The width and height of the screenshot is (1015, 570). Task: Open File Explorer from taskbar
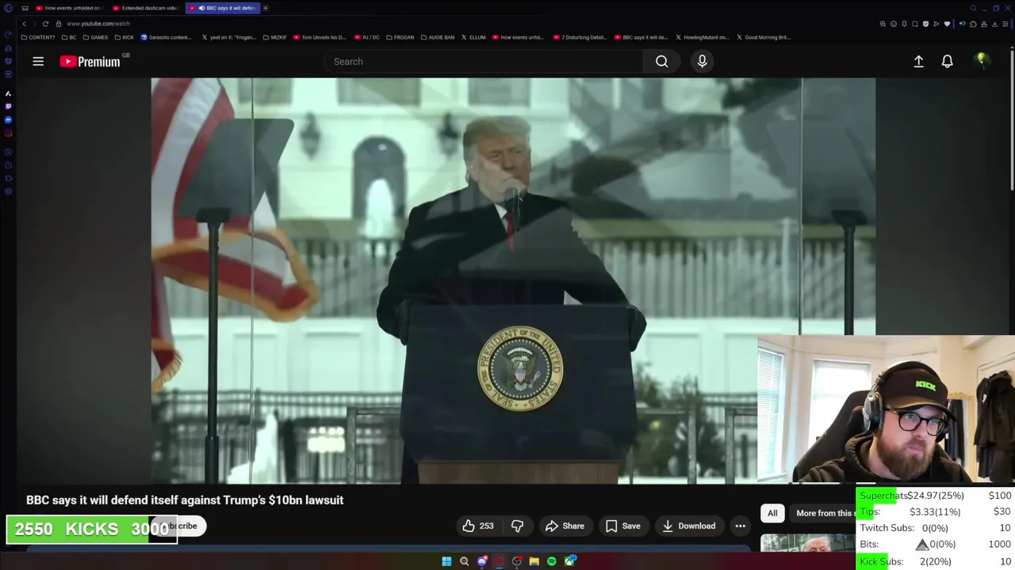point(534,561)
